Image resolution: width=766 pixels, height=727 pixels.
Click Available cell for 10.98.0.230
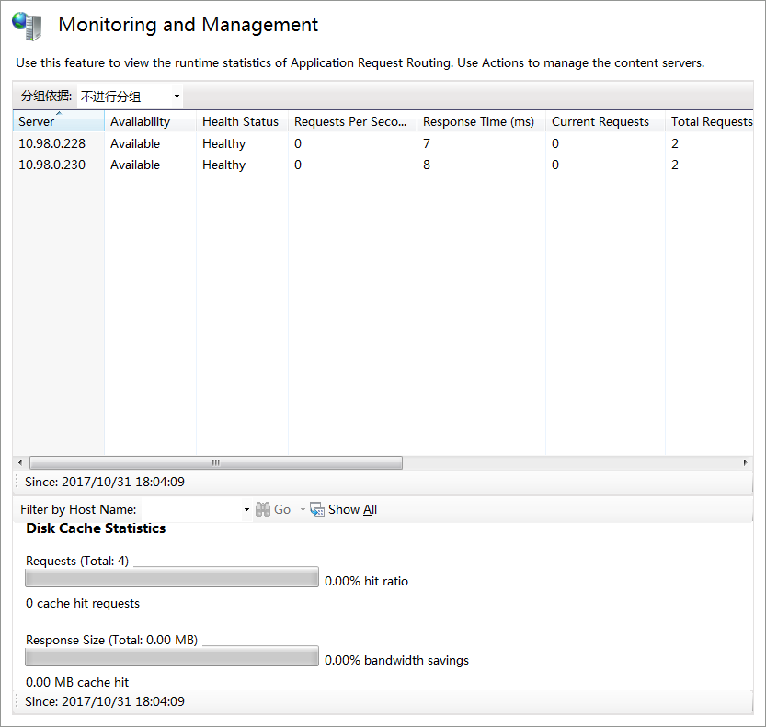click(x=135, y=165)
